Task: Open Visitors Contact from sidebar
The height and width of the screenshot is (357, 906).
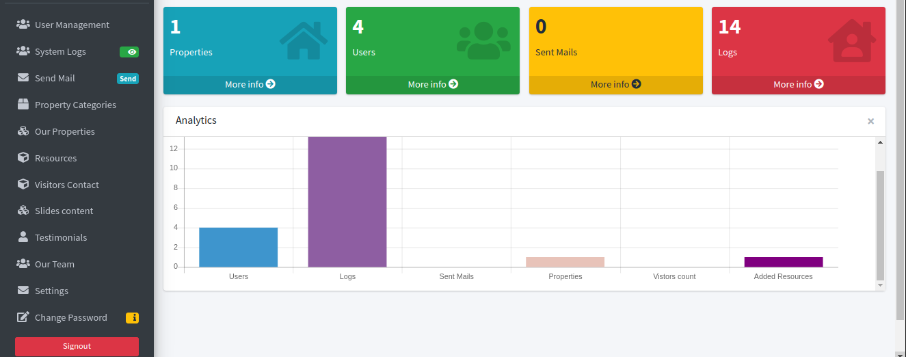Action: click(x=66, y=185)
